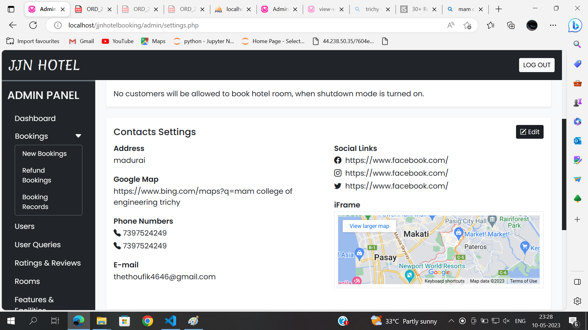Click the Facebook icon under Social Links
The image size is (588, 330).
pos(338,160)
